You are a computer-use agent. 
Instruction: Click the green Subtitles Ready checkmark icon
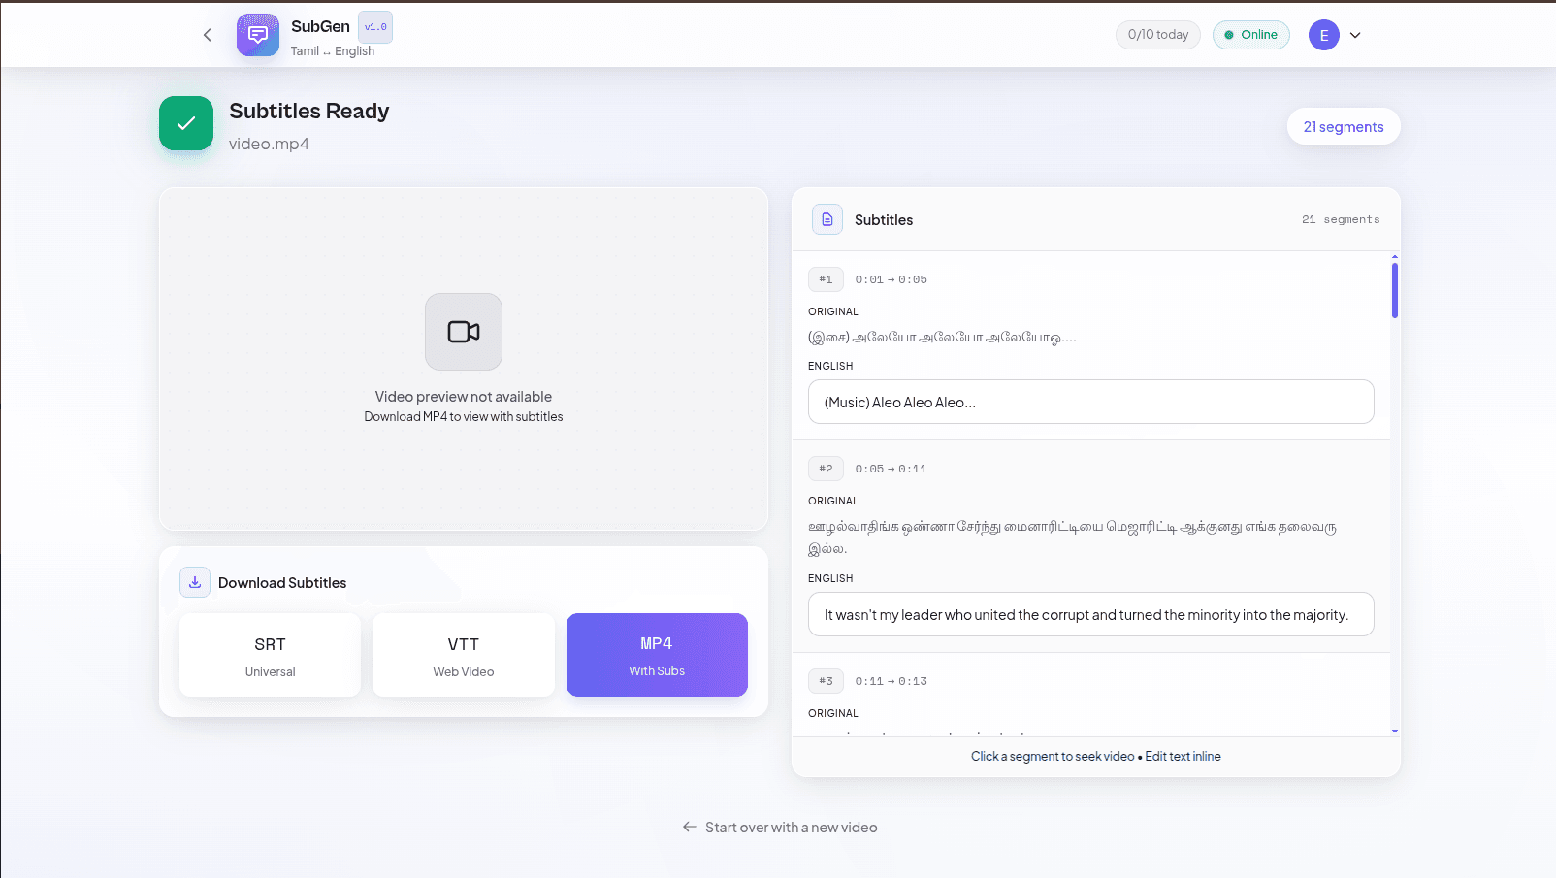(186, 123)
